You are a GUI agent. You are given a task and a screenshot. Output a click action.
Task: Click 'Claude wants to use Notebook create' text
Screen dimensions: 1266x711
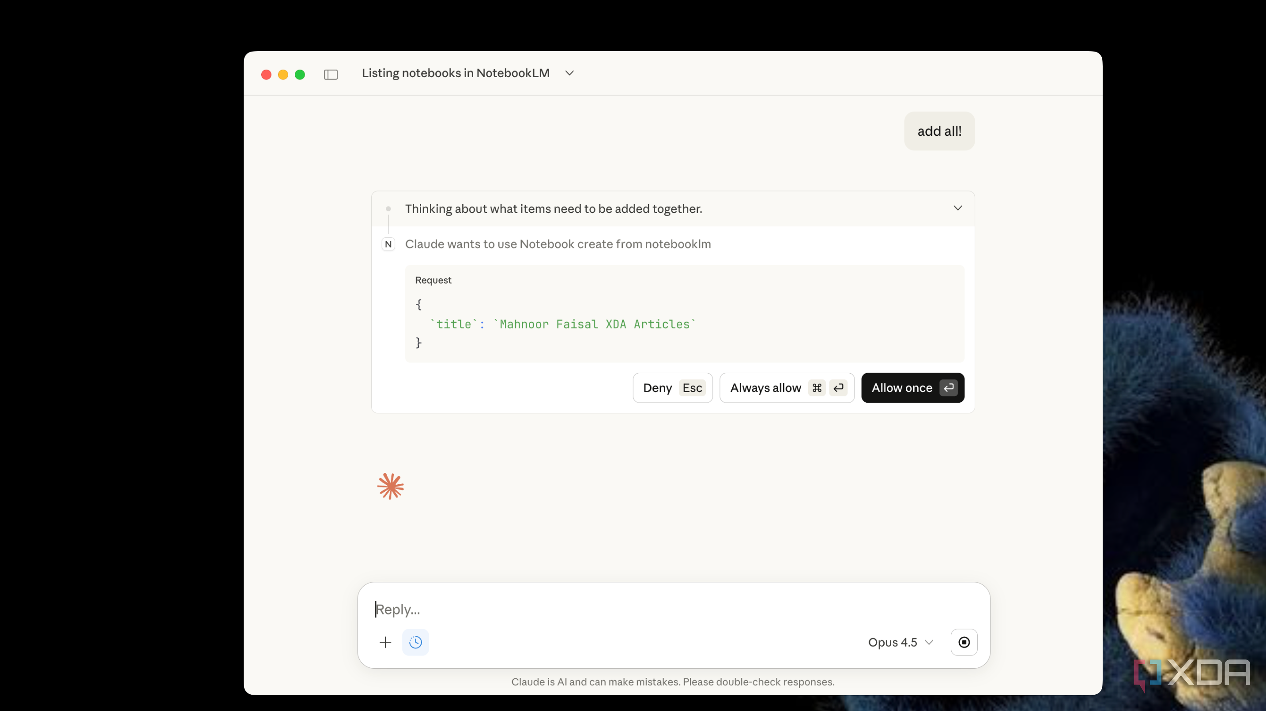558,244
